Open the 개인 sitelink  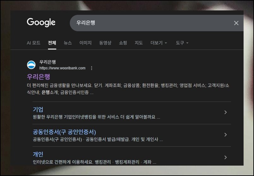pyautogui.click(x=38, y=154)
